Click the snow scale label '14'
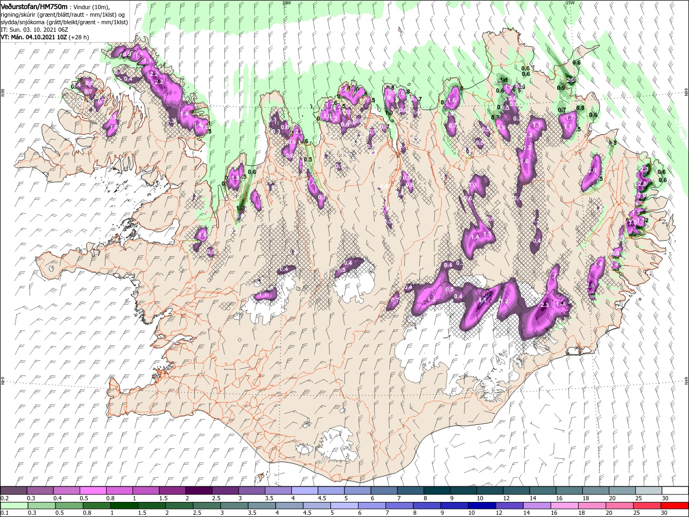 click(x=533, y=498)
